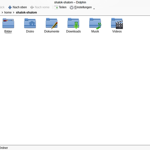Screen dimensions: 150x150
Task: Click the Einstellungen gear icon
Action: pos(72,7)
